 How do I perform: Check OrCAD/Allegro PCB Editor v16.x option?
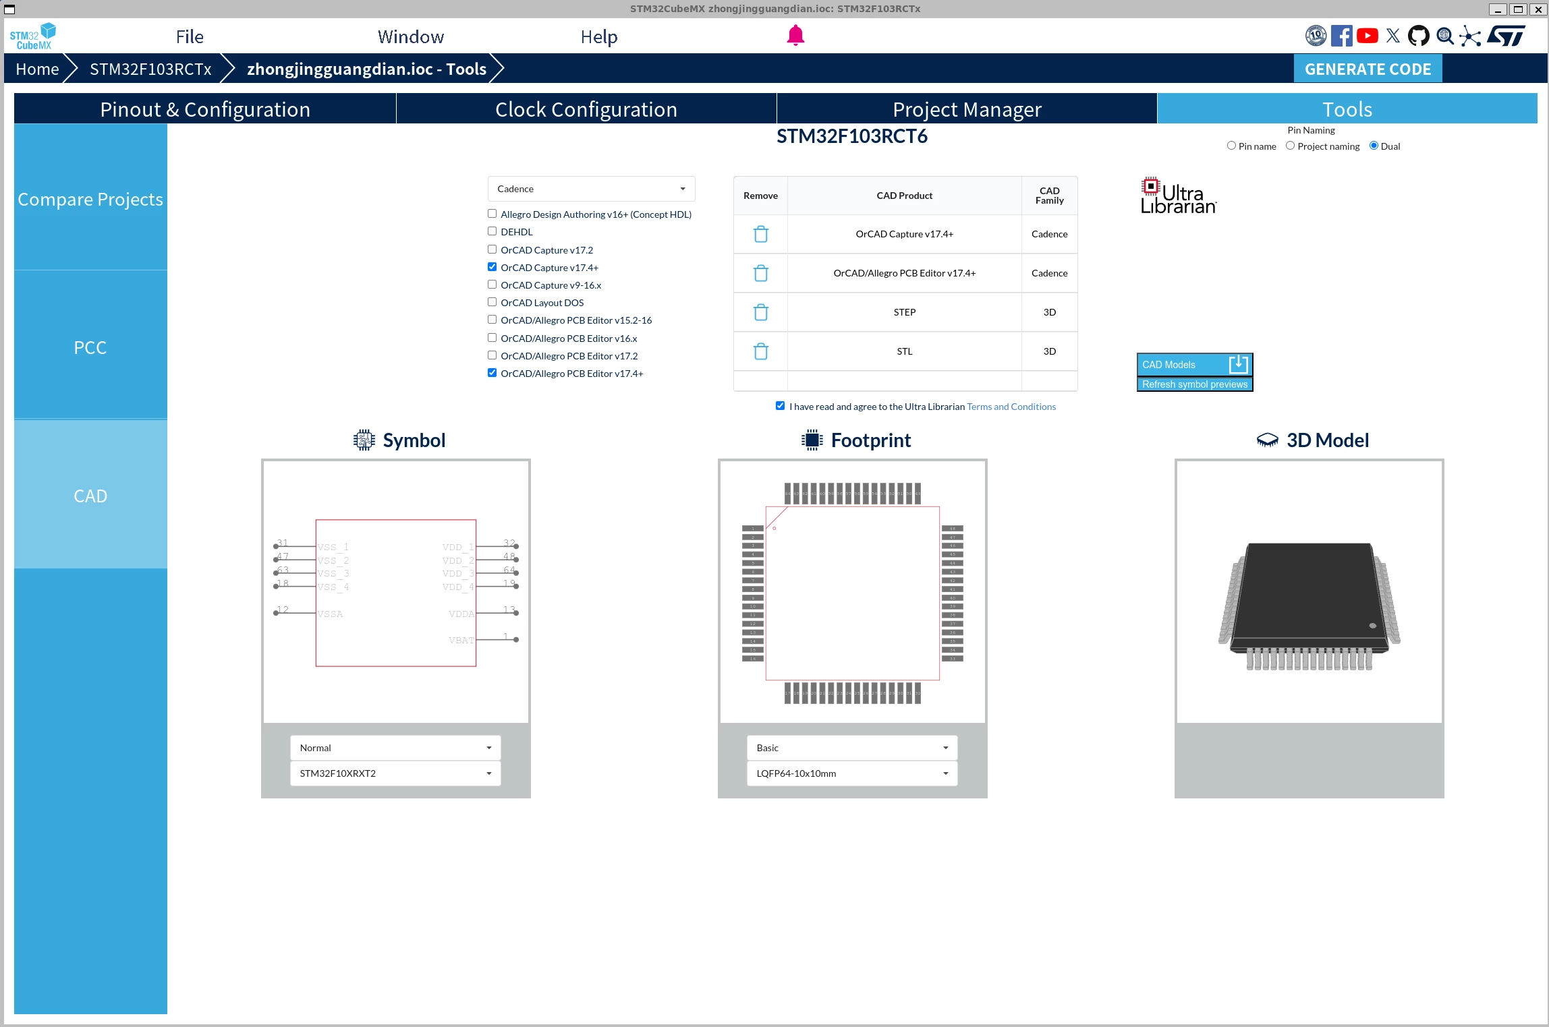click(x=492, y=338)
